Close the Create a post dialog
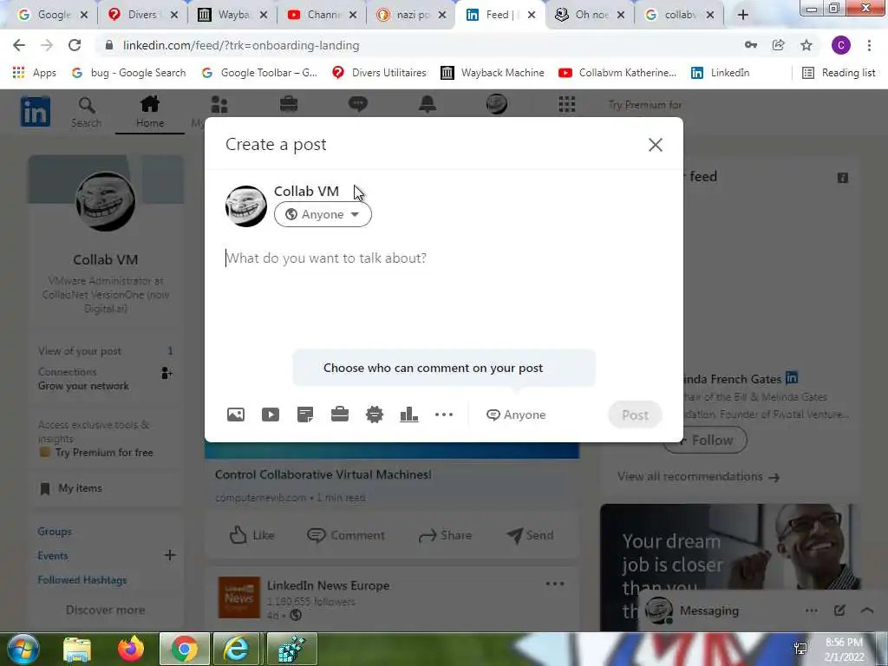The image size is (888, 666). tap(656, 145)
